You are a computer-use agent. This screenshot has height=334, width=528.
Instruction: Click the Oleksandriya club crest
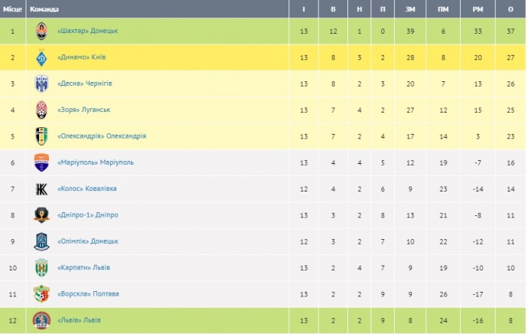coord(41,136)
